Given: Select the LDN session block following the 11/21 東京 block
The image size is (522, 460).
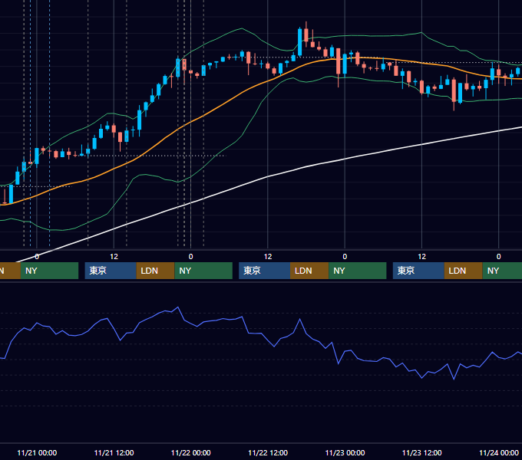Looking at the screenshot, I should 156,271.
